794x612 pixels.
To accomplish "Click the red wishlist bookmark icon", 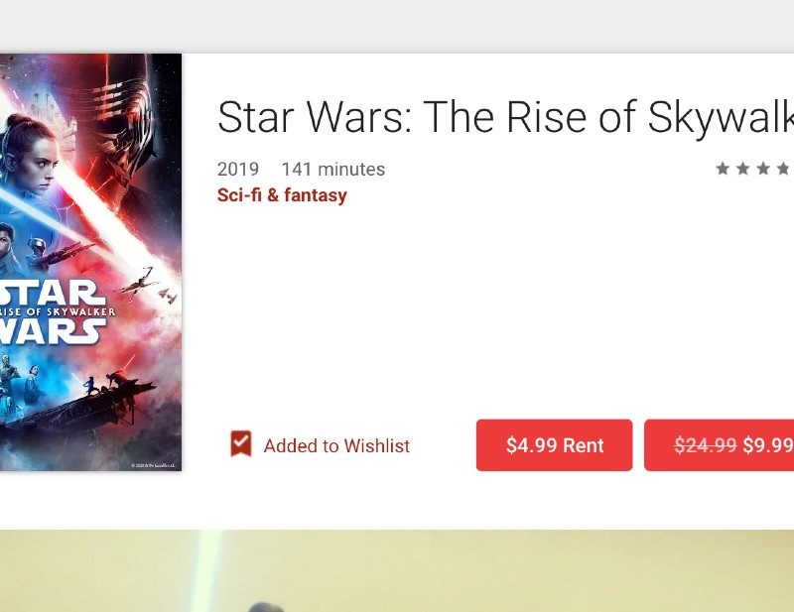I will click(x=240, y=444).
